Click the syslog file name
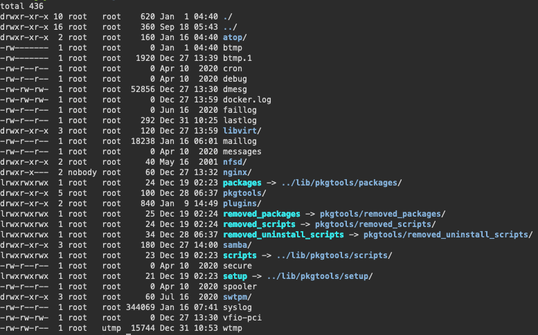Image resolution: width=538 pixels, height=335 pixels. click(x=237, y=307)
